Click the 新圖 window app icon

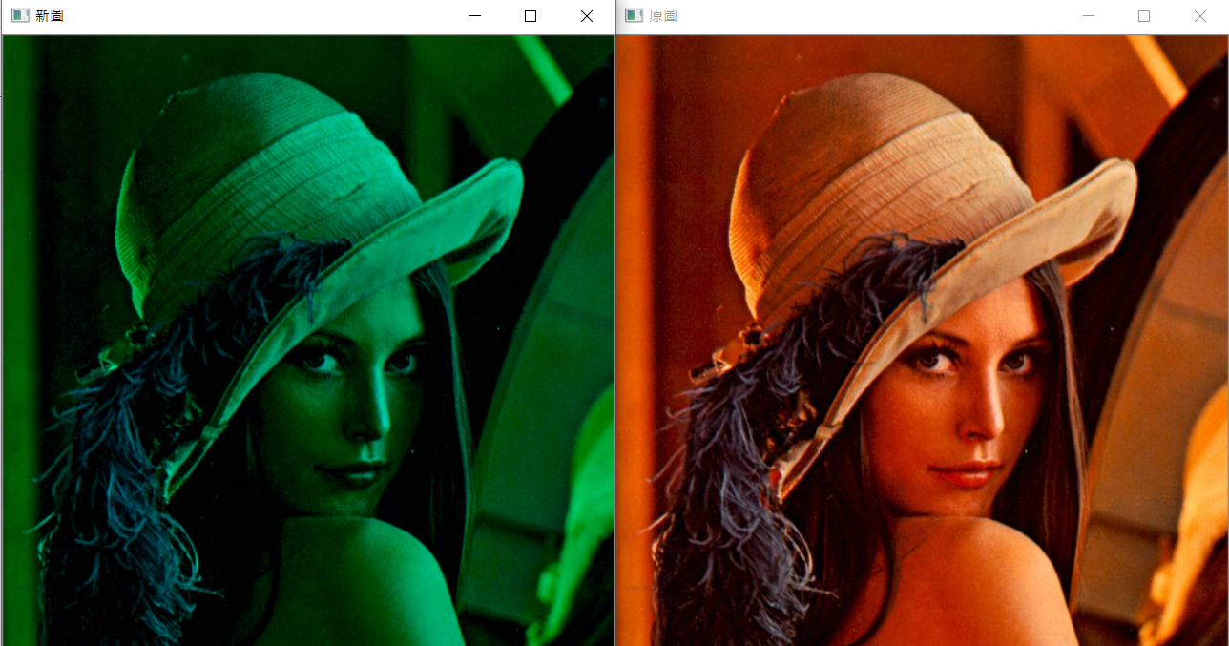(x=19, y=16)
